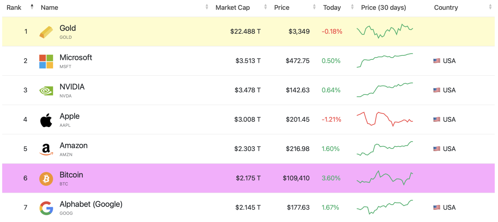Click the Gold bar icon
The width and height of the screenshot is (498, 222).
46,32
